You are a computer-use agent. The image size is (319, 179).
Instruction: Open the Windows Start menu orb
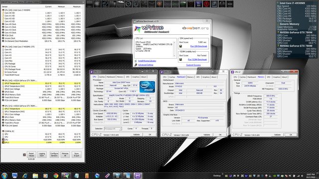click(x=4, y=176)
